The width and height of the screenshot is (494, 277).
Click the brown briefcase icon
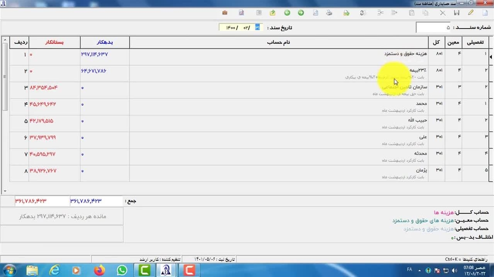[x=225, y=13]
